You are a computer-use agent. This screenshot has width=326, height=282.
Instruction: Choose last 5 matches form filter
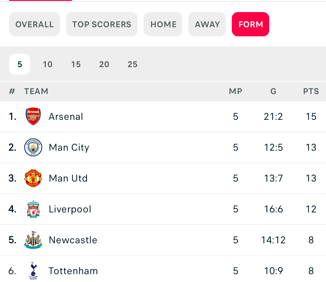point(20,64)
